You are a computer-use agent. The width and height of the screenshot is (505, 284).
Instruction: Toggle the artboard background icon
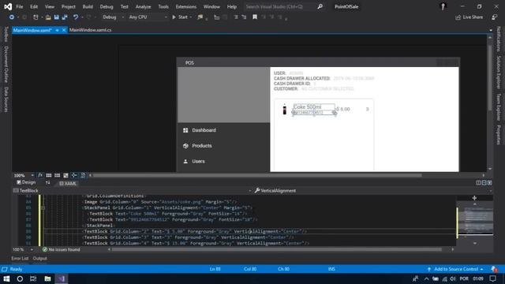[x=65, y=175]
